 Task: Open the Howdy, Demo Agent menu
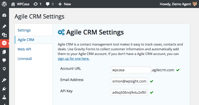click(x=175, y=4)
